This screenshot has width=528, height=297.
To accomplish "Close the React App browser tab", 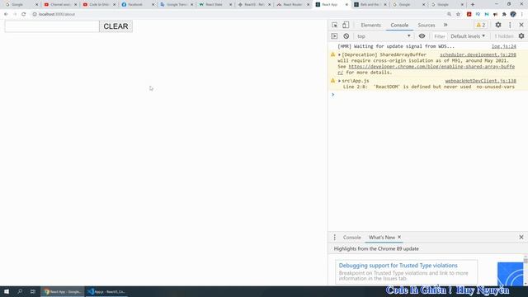I will 346,4.
